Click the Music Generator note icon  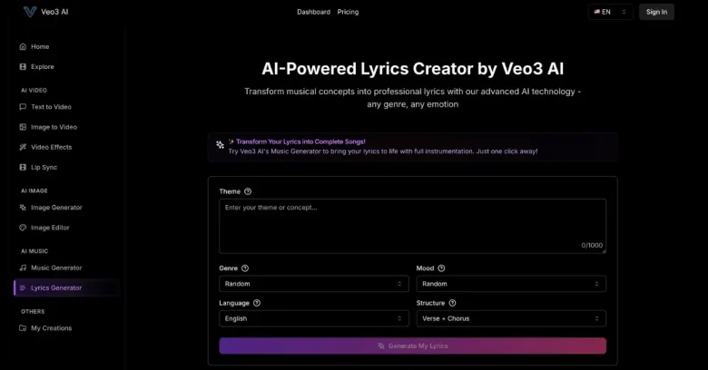[23, 268]
